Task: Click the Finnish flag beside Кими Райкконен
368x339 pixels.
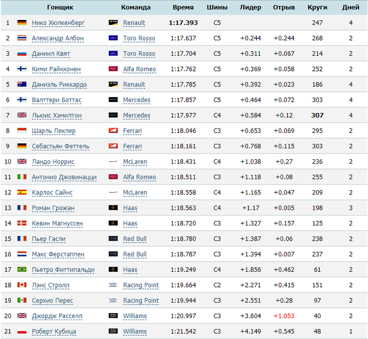Action: [x=22, y=69]
